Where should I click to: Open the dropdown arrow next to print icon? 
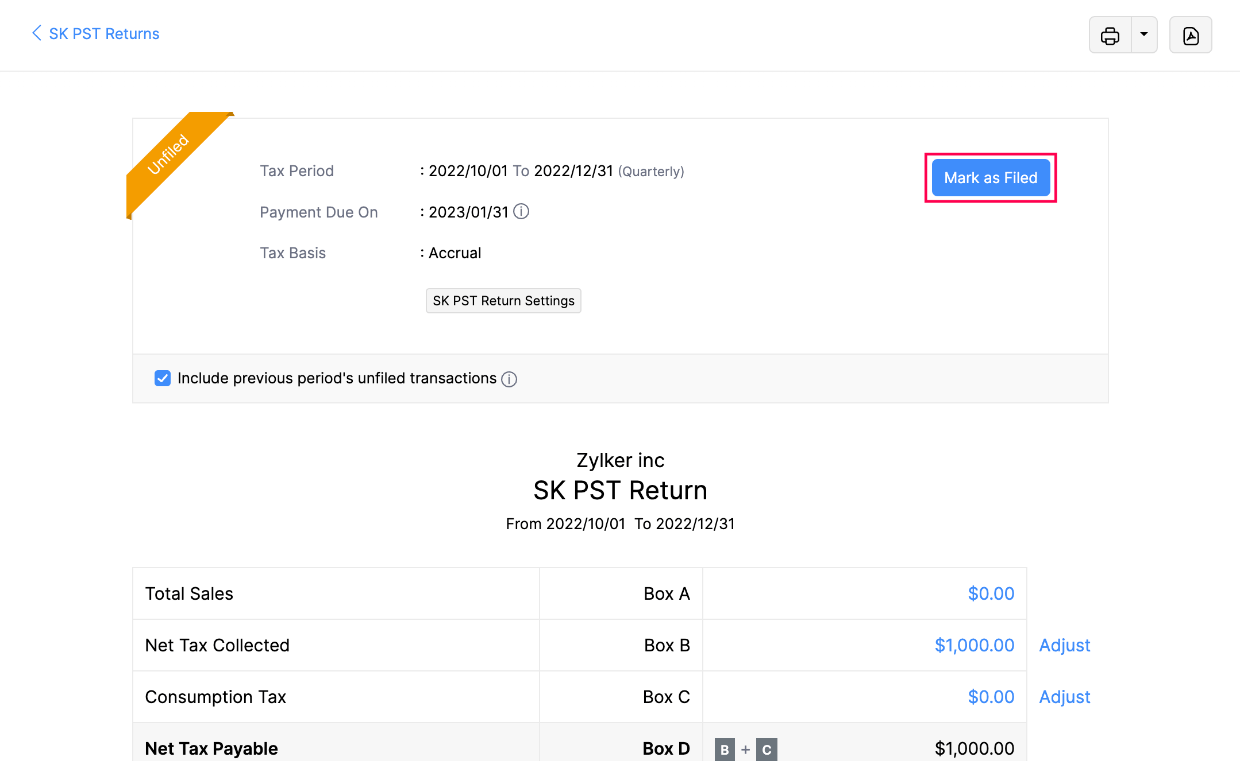click(x=1144, y=35)
